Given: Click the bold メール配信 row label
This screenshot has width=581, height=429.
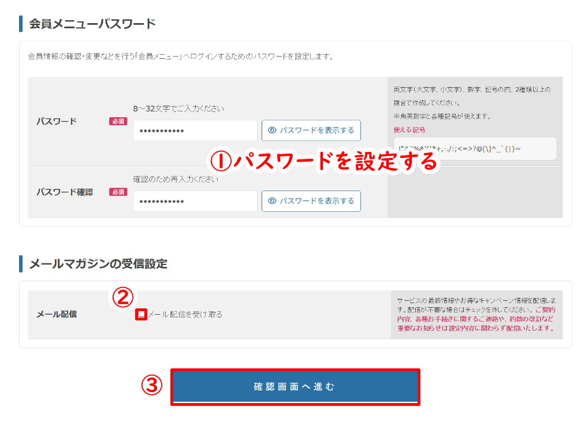Looking at the screenshot, I should tap(57, 314).
